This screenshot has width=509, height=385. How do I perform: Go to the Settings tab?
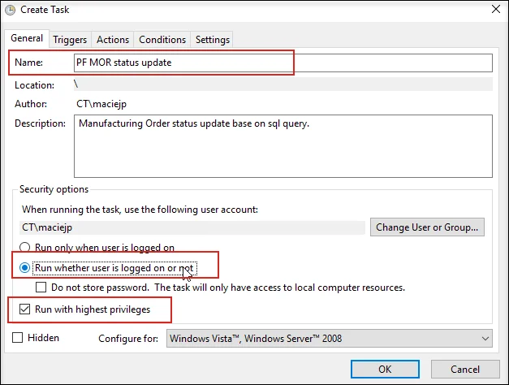(x=213, y=39)
